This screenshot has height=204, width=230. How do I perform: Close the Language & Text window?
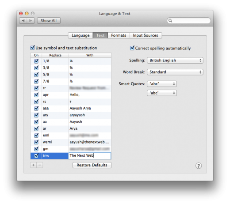[21, 14]
